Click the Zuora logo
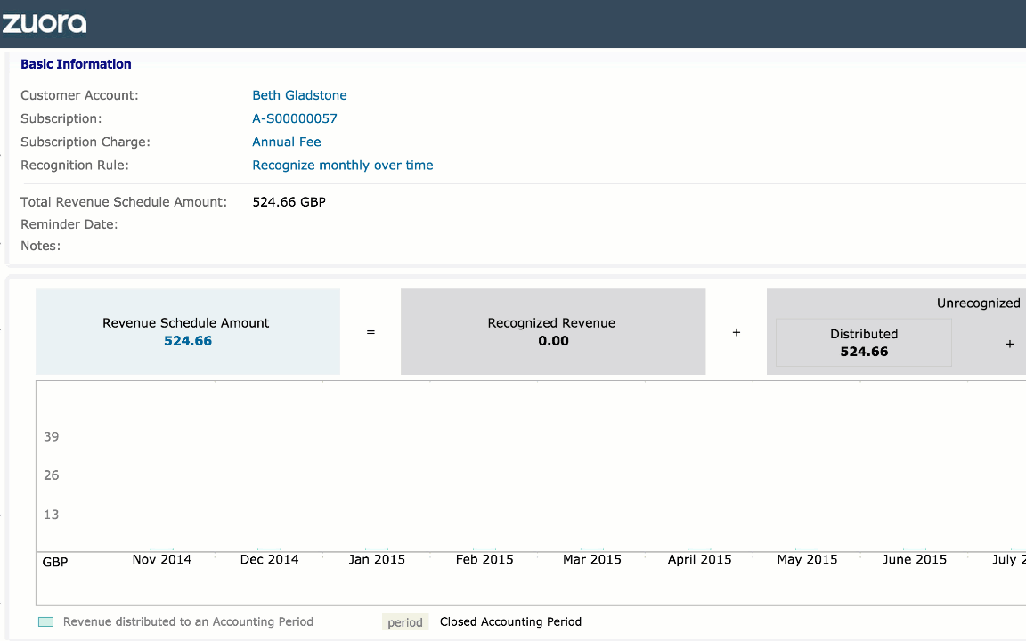Screen dimensions: 1026x641 44,23
